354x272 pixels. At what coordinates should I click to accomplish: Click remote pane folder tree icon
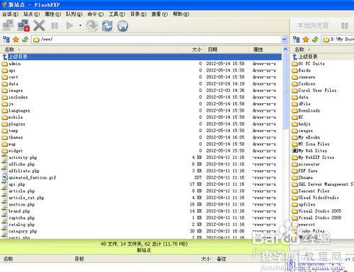[6, 40]
